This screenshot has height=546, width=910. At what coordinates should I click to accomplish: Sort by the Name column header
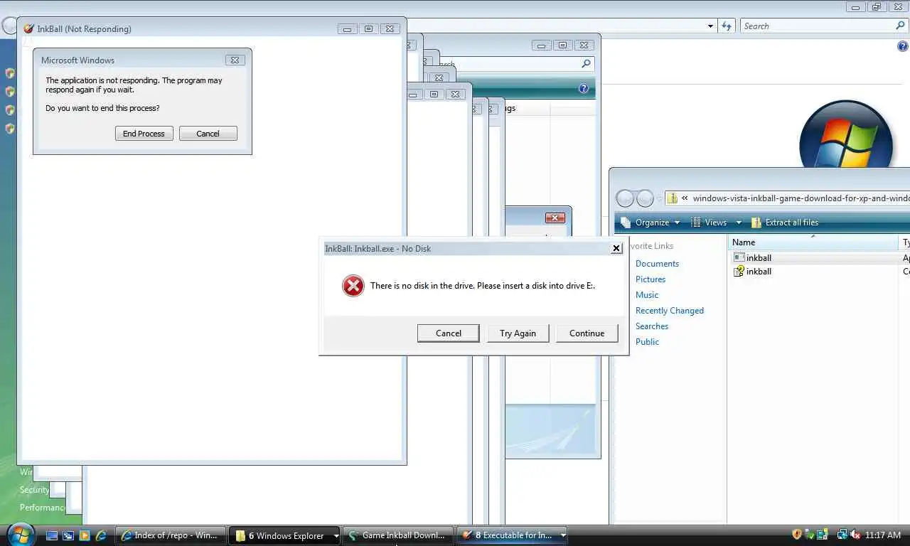(x=813, y=242)
